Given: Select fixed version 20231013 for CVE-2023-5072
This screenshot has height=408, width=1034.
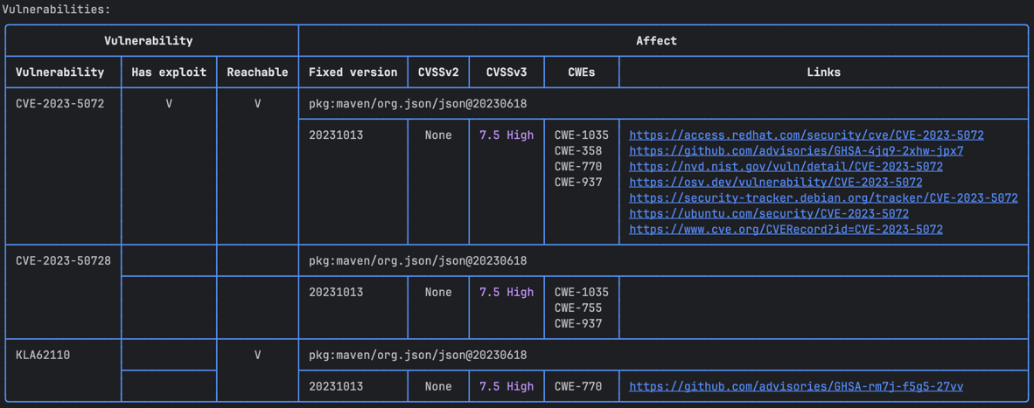Looking at the screenshot, I should point(336,135).
